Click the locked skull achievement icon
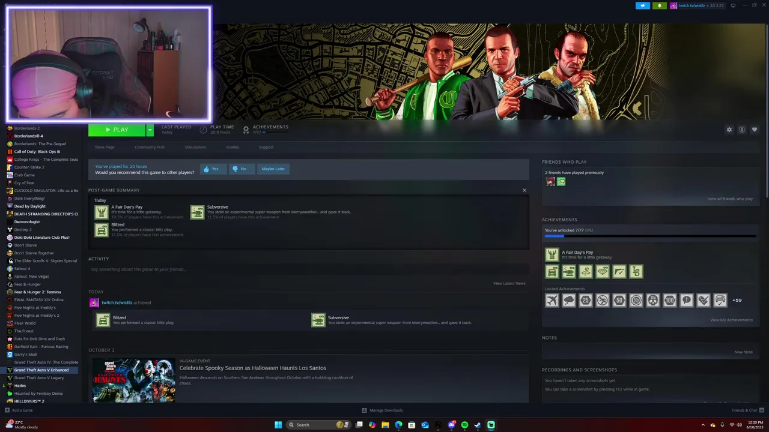This screenshot has height=432, width=769. click(x=653, y=300)
